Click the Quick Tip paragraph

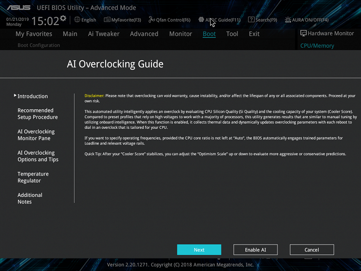215,154
